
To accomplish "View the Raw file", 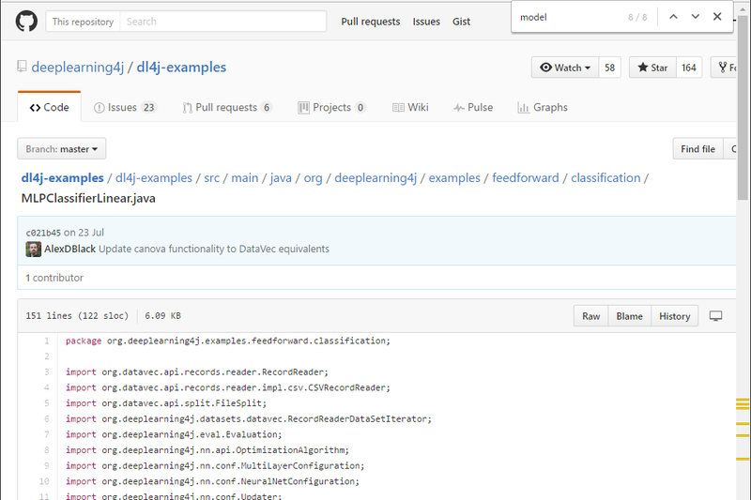I will [x=591, y=316].
